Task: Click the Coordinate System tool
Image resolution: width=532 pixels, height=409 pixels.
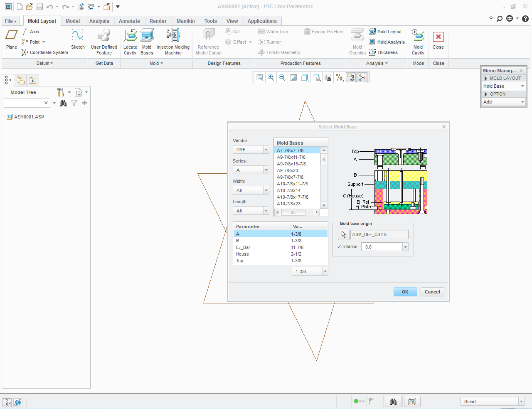Action: click(x=45, y=52)
